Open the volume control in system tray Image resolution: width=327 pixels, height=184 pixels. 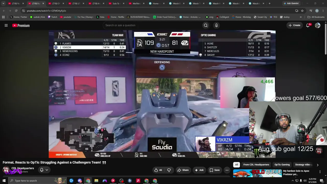(305, 181)
